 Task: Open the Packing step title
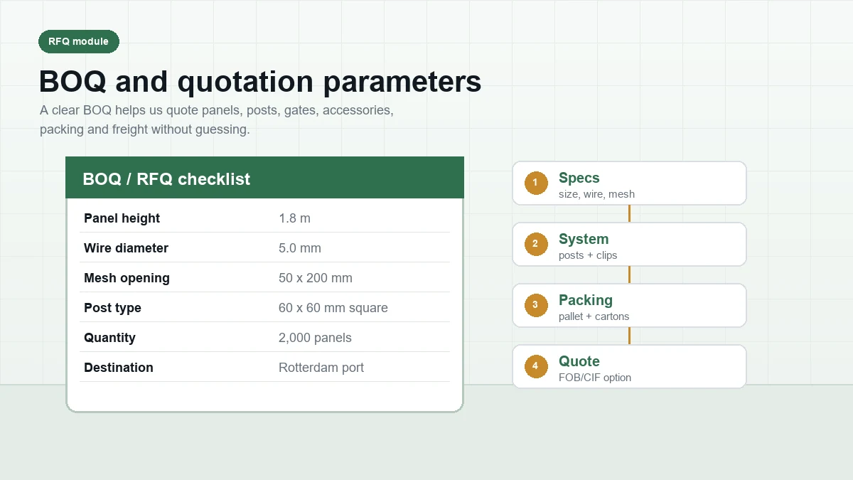pyautogui.click(x=585, y=300)
